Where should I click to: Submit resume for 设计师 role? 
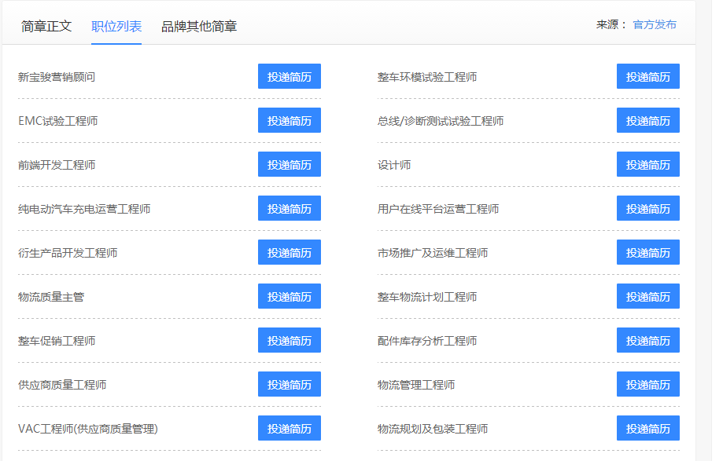[x=647, y=165]
